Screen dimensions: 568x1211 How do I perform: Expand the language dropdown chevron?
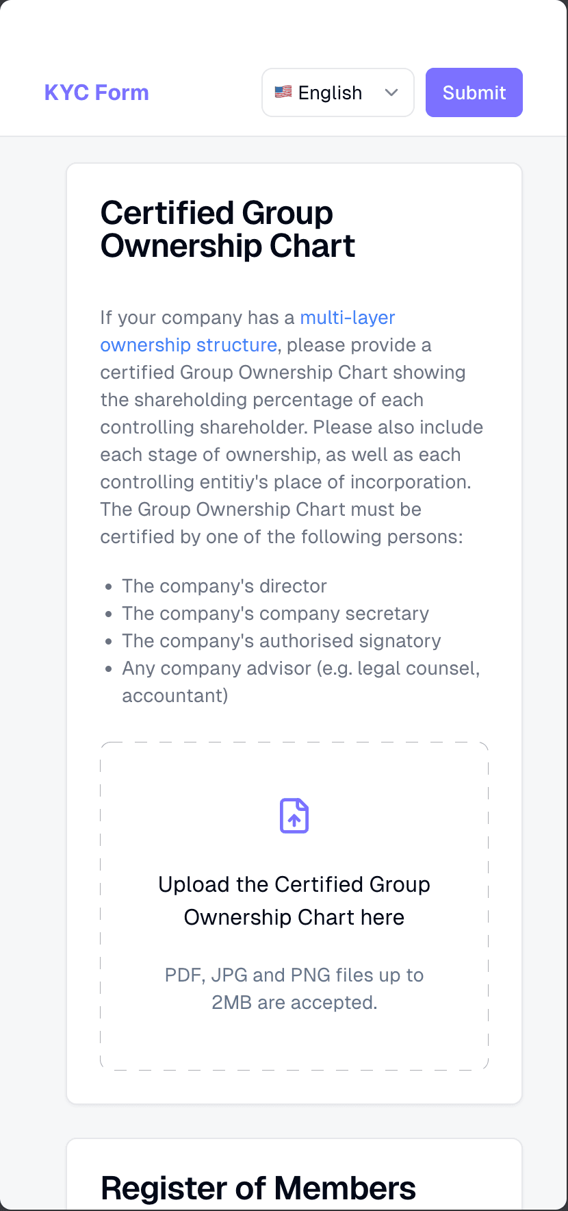click(391, 92)
